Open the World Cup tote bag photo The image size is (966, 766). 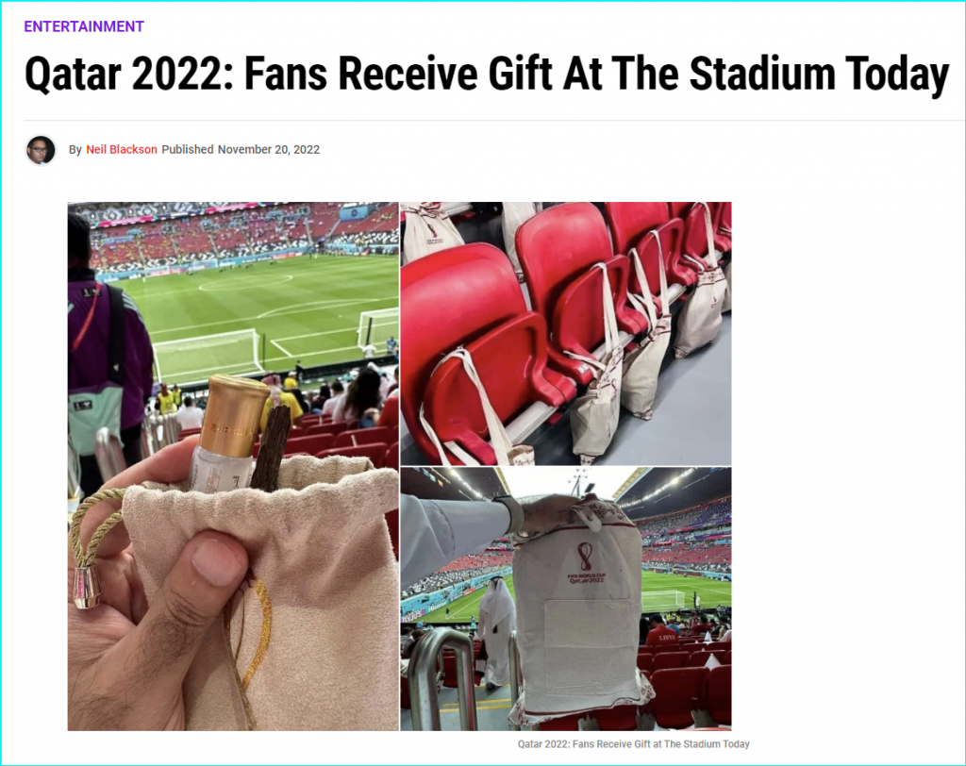click(566, 599)
